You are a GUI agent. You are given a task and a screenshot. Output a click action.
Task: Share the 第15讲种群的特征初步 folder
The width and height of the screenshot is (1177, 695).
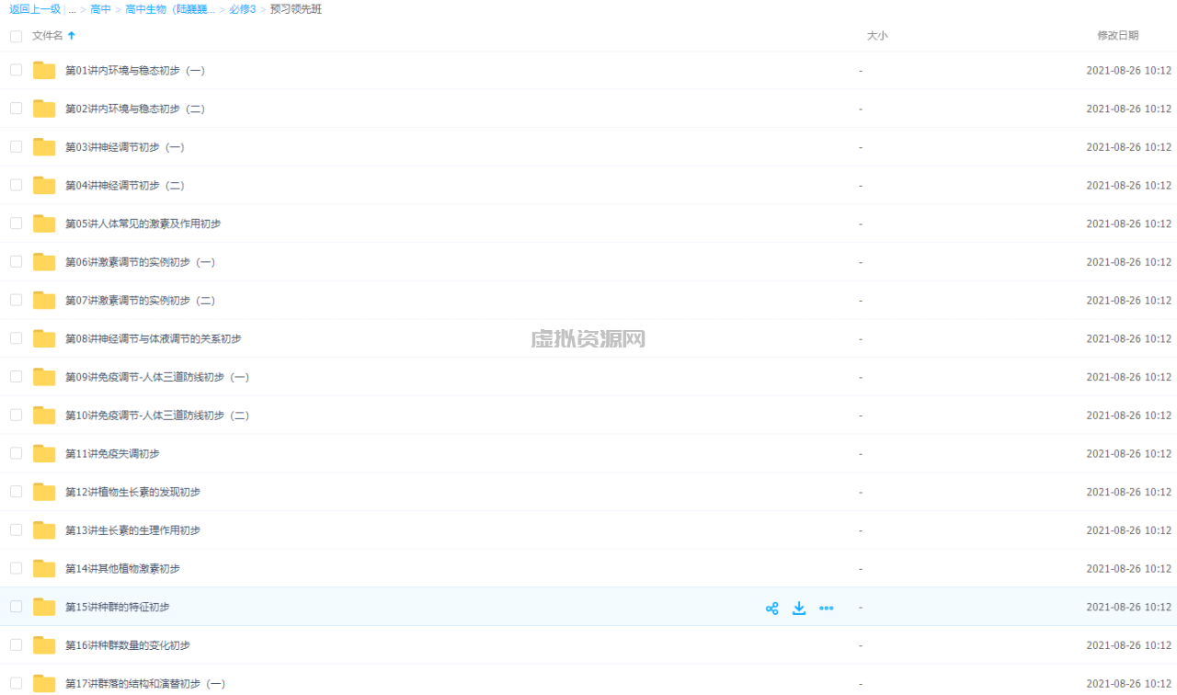coord(771,608)
